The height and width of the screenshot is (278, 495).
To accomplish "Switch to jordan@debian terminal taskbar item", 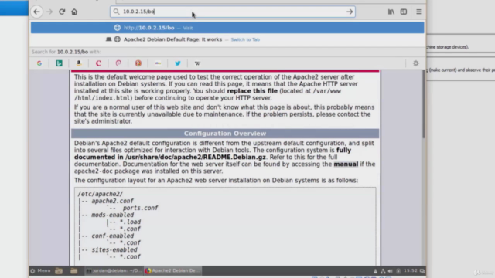I will pyautogui.click(x=114, y=271).
